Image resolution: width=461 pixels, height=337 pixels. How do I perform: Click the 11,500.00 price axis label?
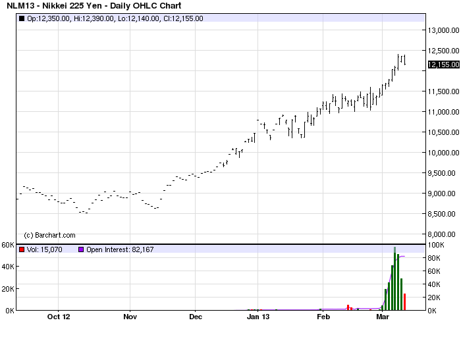tap(443, 91)
